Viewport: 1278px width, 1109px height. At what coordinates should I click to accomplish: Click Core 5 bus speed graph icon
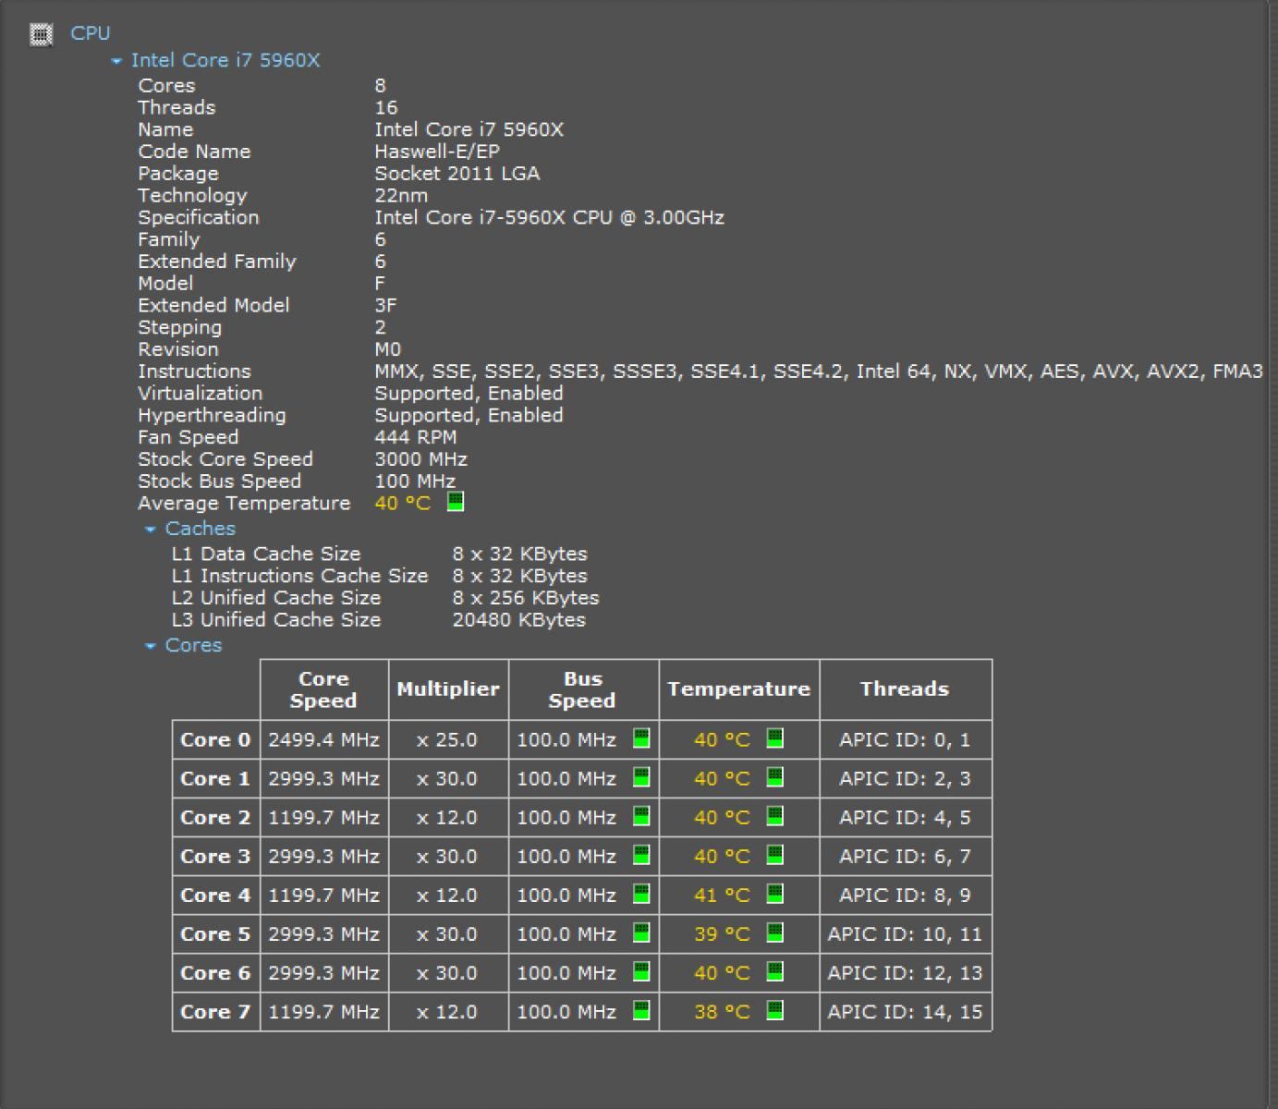coord(641,932)
